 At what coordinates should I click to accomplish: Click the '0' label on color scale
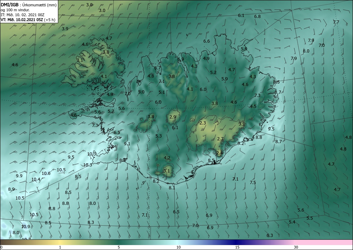coord(1,247)
